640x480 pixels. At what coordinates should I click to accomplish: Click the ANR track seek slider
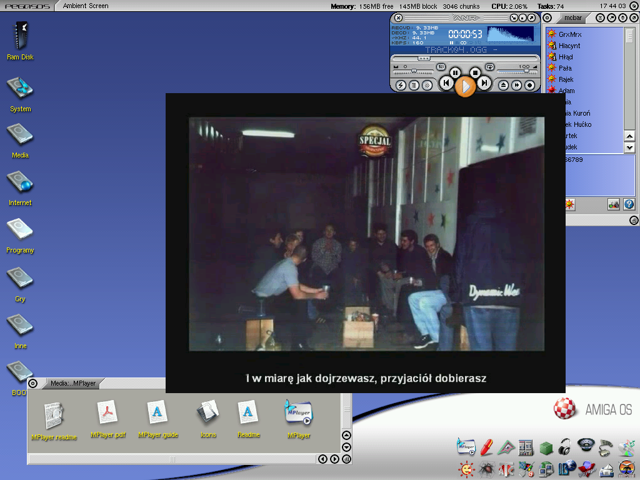point(465,58)
